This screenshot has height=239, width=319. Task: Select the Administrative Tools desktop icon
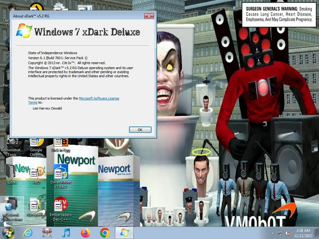click(x=12, y=147)
